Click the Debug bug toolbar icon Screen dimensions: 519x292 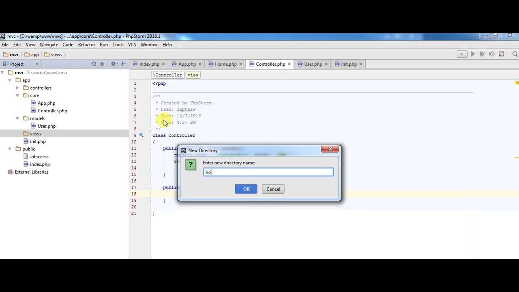click(x=482, y=54)
